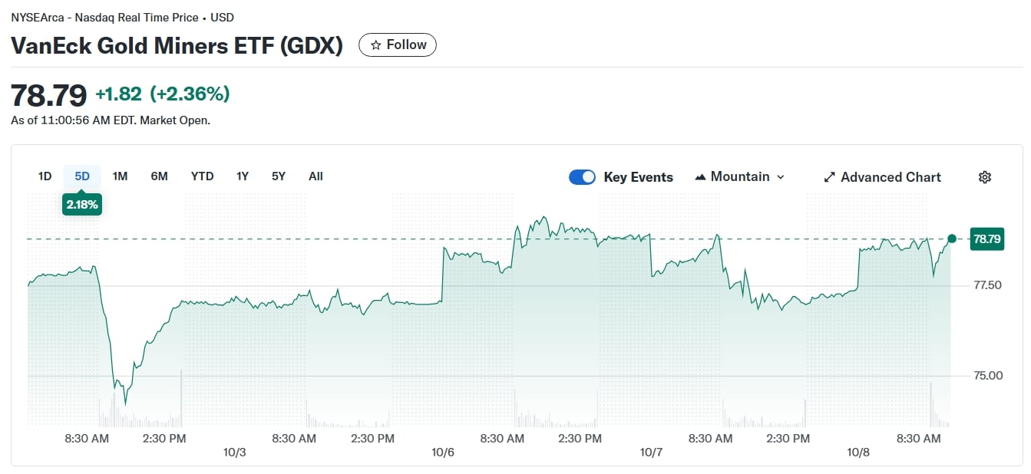Switch to the 1M range

pos(120,176)
